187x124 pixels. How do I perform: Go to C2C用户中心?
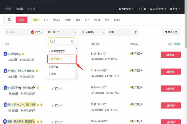[158, 9]
